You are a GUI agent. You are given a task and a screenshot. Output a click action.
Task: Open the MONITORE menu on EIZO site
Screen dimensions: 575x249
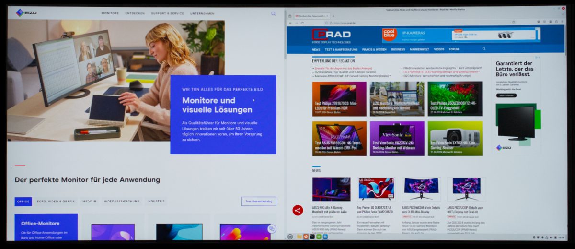(x=110, y=13)
